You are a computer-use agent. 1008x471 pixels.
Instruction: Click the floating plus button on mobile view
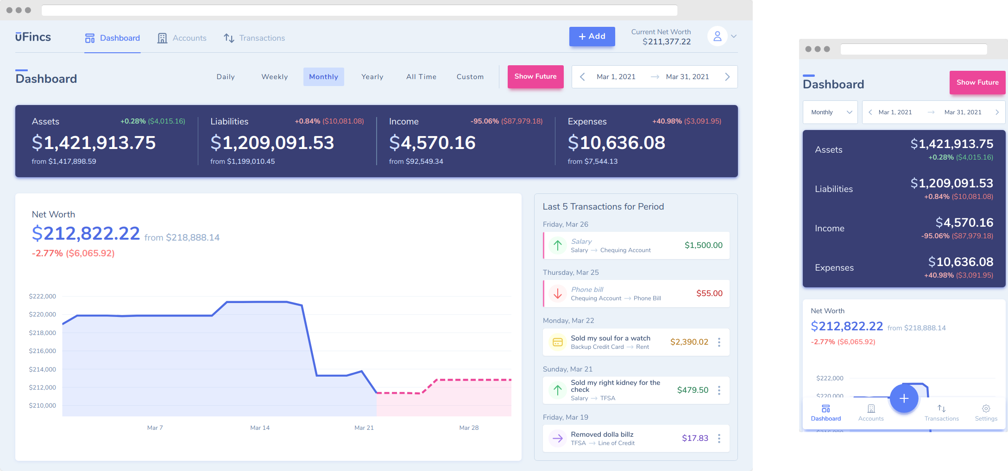pos(904,398)
